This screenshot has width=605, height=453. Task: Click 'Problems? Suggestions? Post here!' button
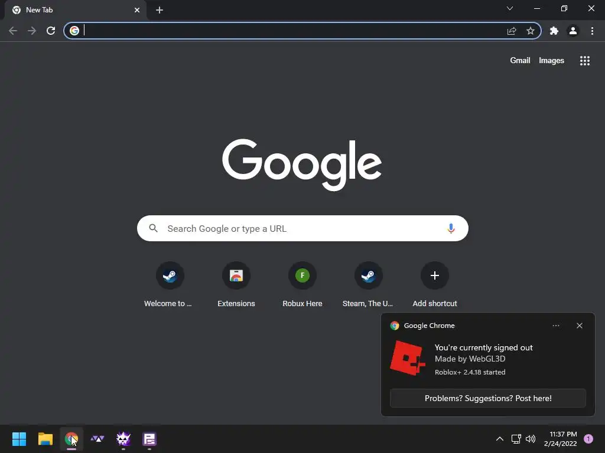point(488,398)
